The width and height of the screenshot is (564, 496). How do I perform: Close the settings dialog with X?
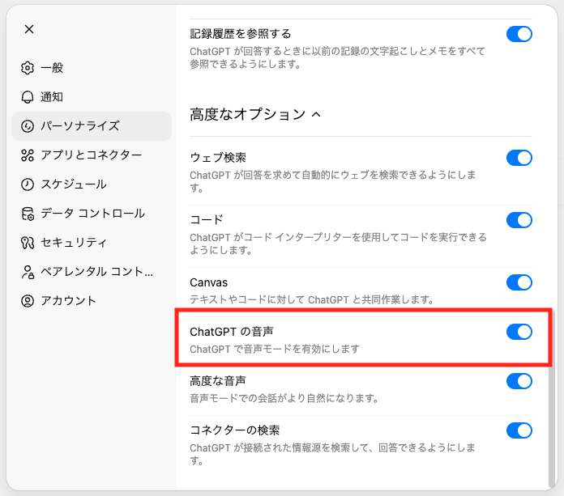click(29, 29)
